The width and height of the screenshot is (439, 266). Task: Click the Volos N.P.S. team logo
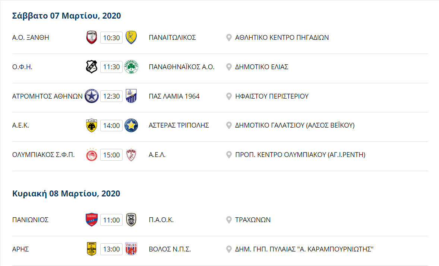point(131,249)
